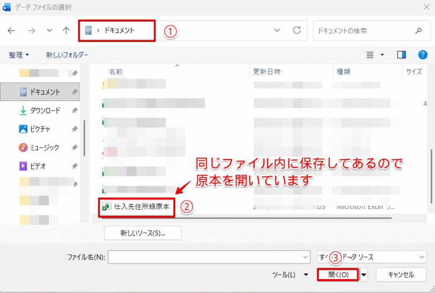Click pin icon beside ピクチャ
Screen dimensions: 435x293
[74, 129]
